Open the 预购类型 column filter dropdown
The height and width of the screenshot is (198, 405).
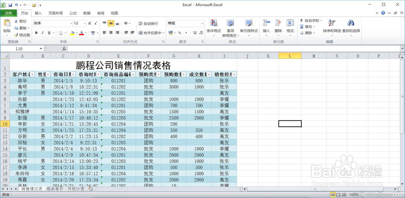click(159, 75)
